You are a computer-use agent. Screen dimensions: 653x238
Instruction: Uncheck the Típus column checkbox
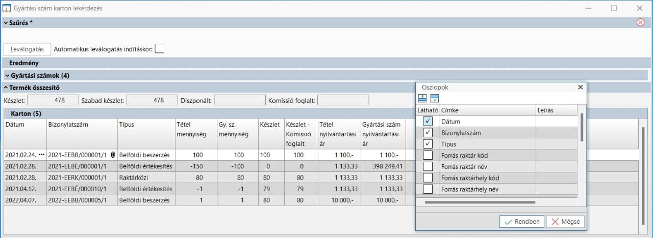pyautogui.click(x=428, y=144)
